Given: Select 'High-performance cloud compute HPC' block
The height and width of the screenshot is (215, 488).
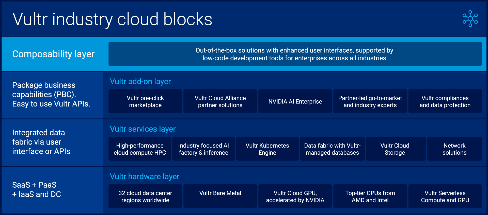Looking at the screenshot, I should tap(140, 149).
